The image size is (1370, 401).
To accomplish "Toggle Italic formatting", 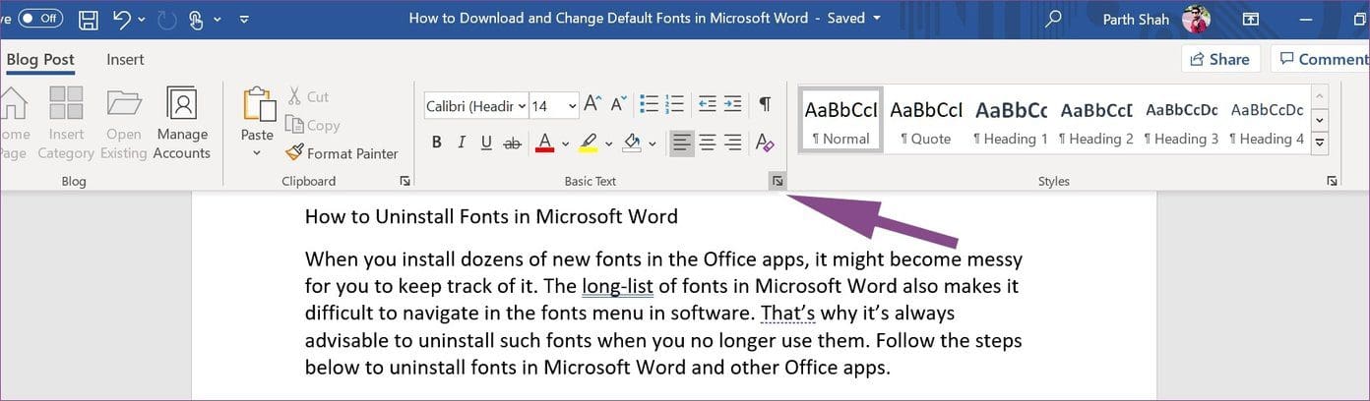I will pyautogui.click(x=462, y=143).
